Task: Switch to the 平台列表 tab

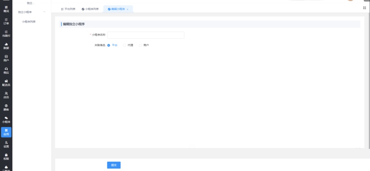Action: click(68, 9)
